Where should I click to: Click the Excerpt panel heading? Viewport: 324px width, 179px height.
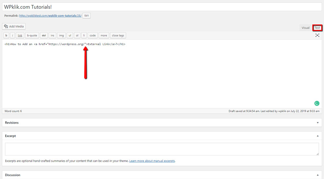(10, 136)
